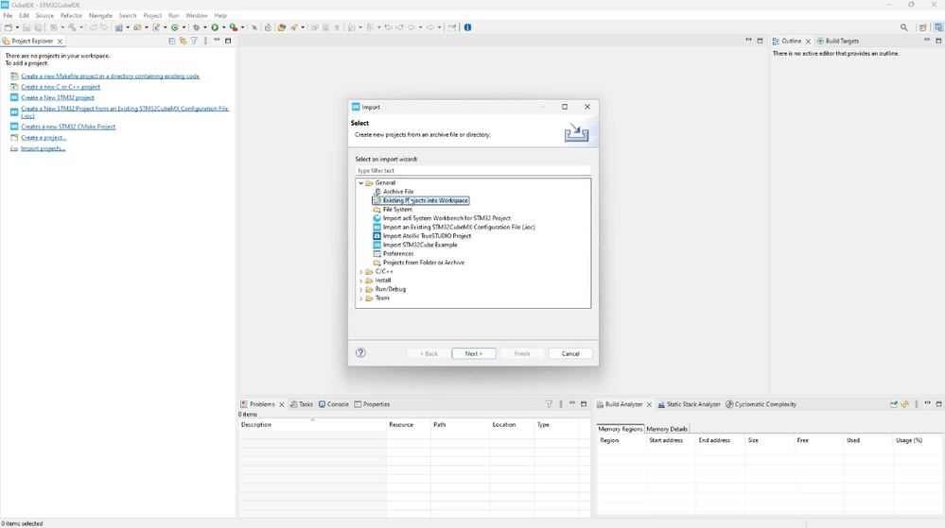945x528 pixels.
Task: Click the filter icon in Project Explorer toolbar
Action: pos(194,42)
